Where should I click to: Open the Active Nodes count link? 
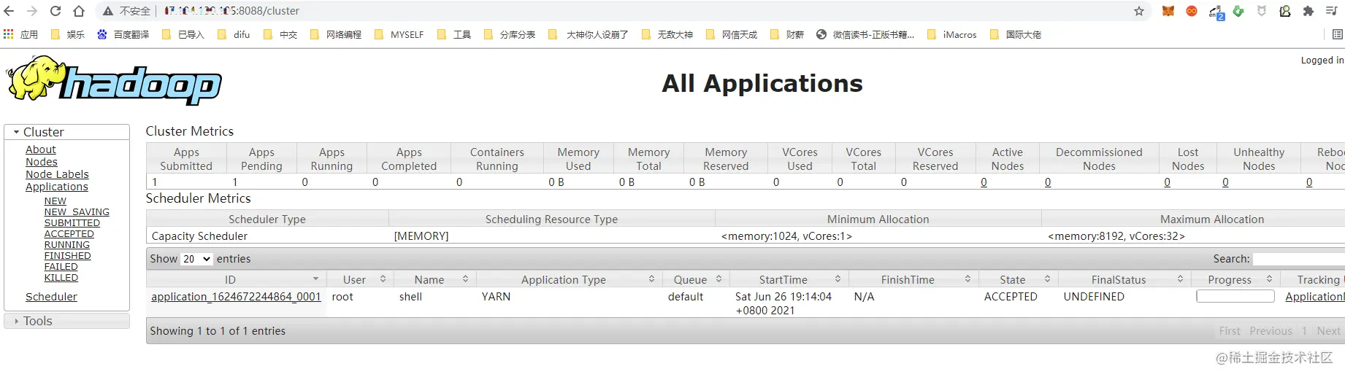pos(984,182)
